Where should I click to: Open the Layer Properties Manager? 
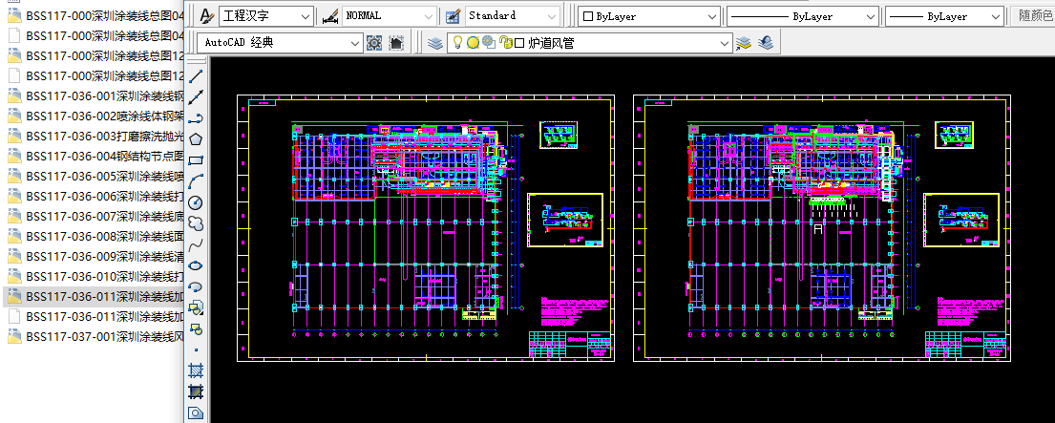click(436, 43)
